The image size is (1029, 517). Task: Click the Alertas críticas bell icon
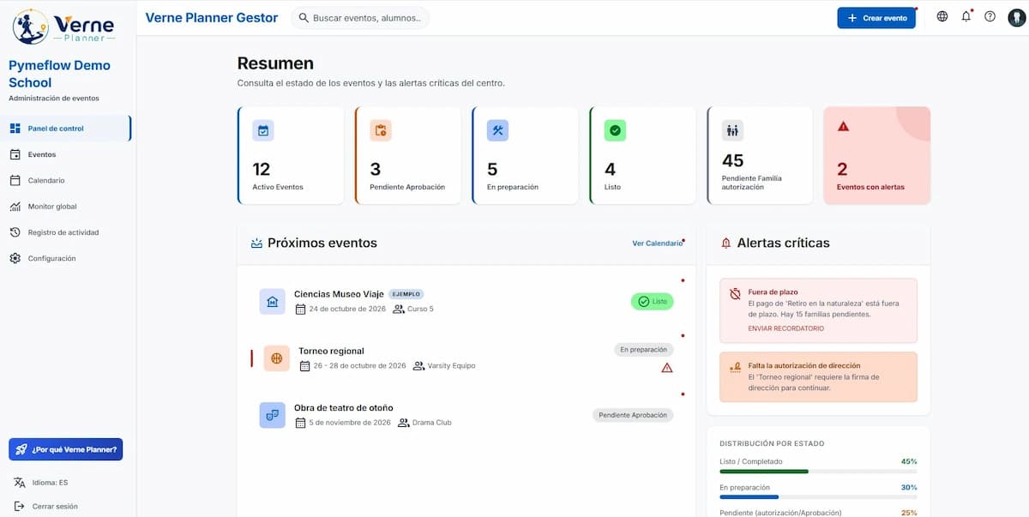coord(726,243)
